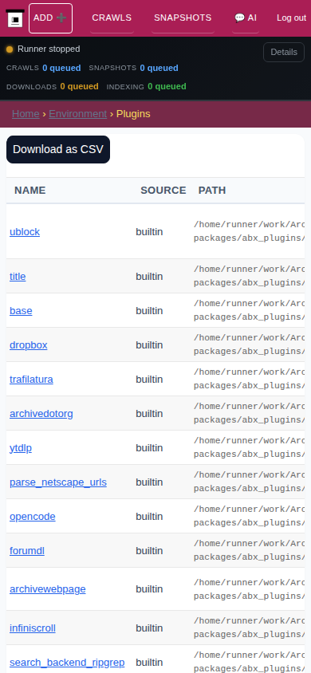Click Log out
This screenshot has height=673, width=311.
(x=291, y=18)
